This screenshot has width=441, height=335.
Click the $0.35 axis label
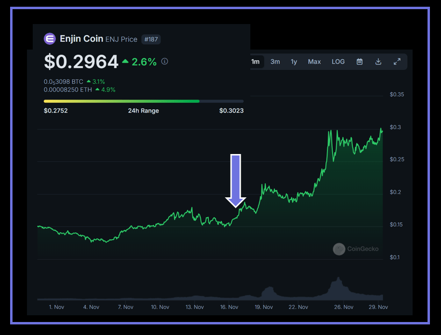(x=397, y=94)
